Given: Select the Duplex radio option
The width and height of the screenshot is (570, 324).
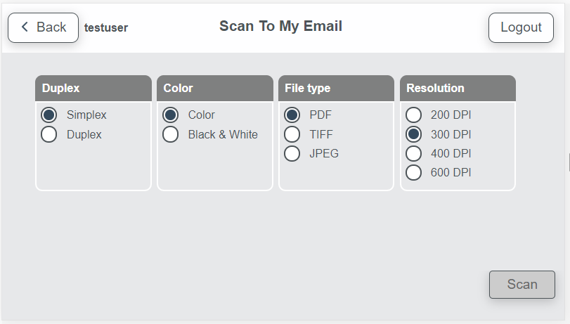Looking at the screenshot, I should click(x=49, y=134).
